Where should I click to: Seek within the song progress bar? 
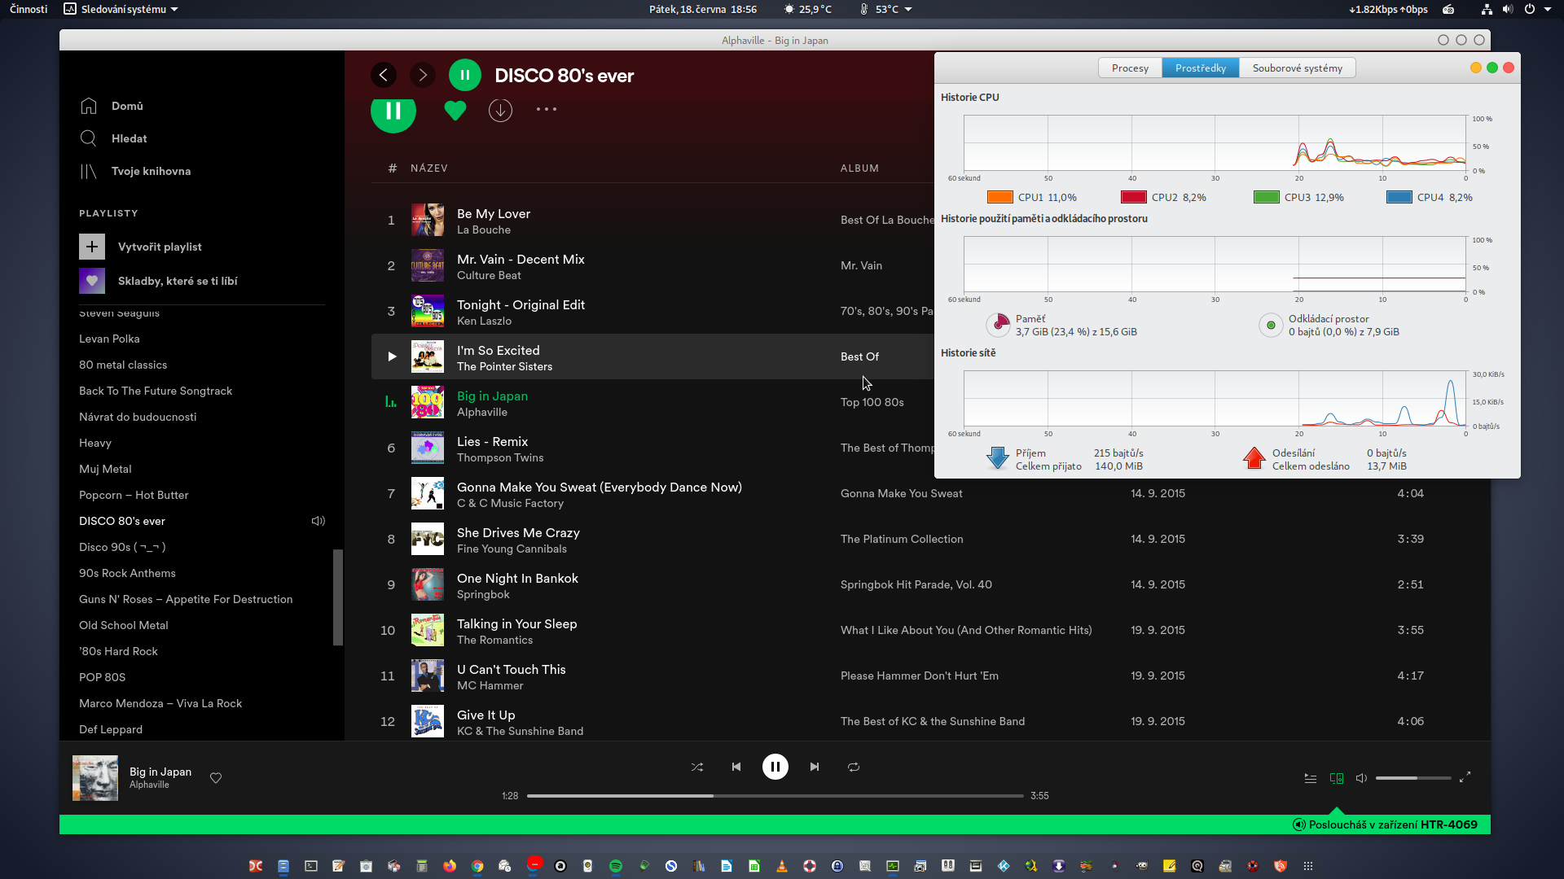coord(775,796)
